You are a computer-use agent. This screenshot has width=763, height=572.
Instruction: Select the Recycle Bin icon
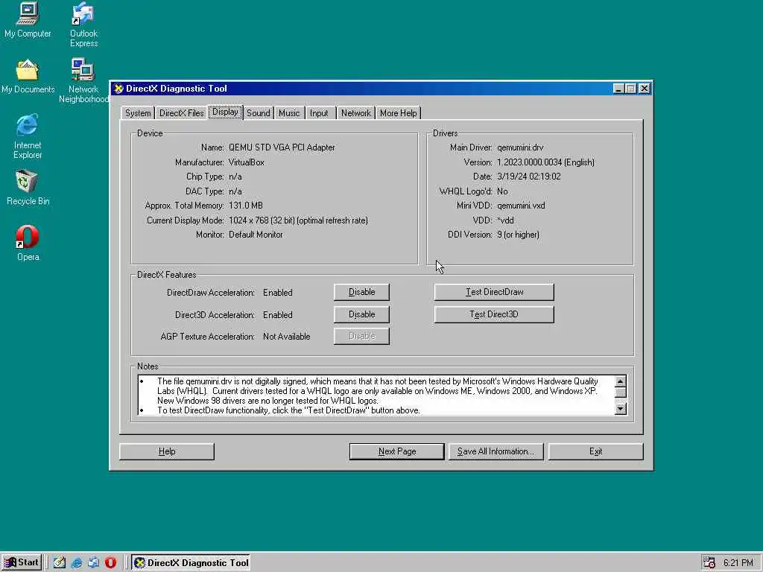pos(28,188)
